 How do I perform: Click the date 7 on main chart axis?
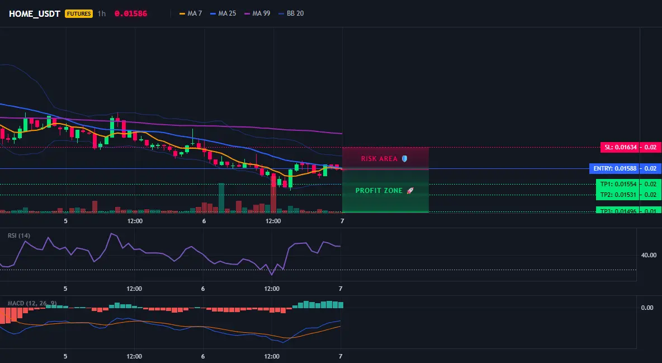(x=342, y=221)
